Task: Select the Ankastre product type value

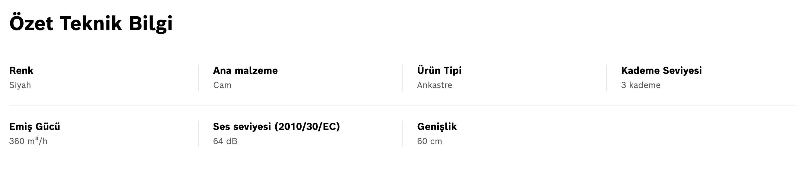Action: pyautogui.click(x=435, y=85)
